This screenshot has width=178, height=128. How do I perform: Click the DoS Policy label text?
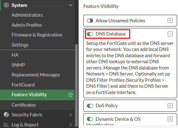tap(107, 106)
